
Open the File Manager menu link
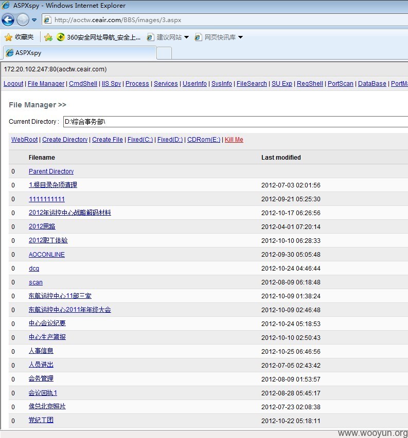46,84
